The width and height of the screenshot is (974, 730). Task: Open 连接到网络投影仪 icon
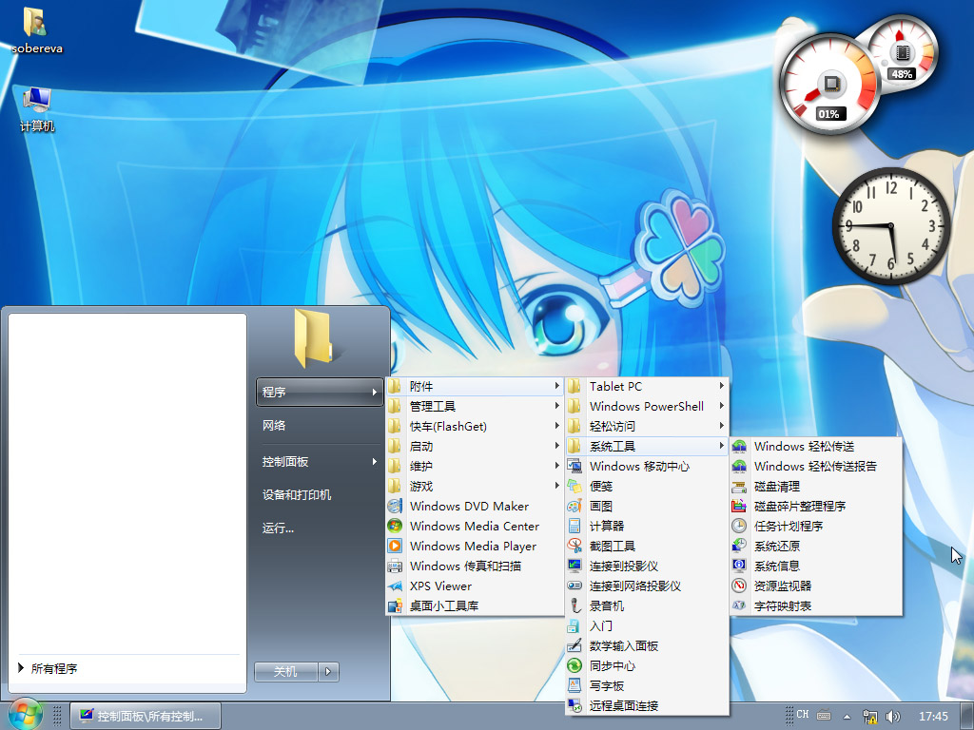(x=575, y=586)
